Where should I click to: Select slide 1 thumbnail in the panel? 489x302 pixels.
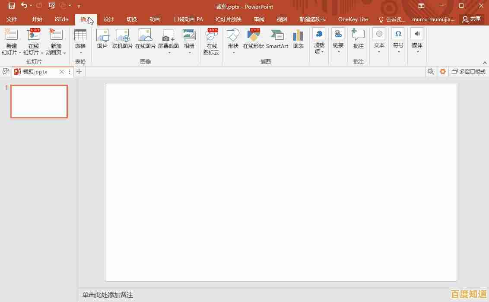pyautogui.click(x=39, y=101)
